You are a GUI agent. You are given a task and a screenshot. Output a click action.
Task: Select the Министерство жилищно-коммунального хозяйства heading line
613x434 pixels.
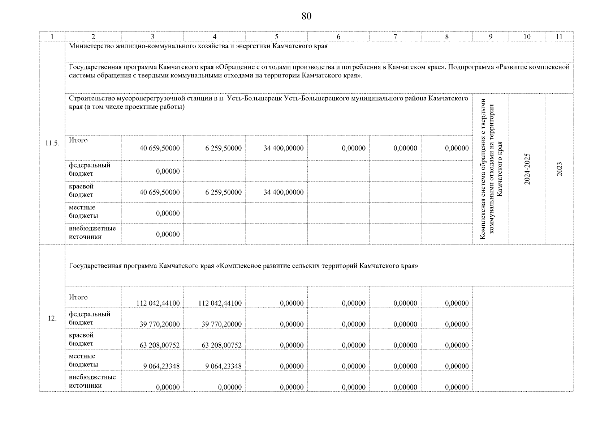pos(198,46)
